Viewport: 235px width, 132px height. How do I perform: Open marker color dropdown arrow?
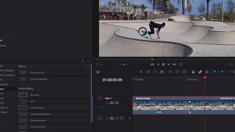click(x=226, y=72)
